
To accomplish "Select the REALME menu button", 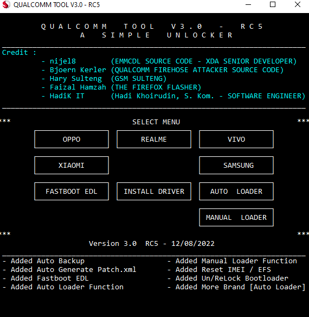I will click(x=154, y=140).
